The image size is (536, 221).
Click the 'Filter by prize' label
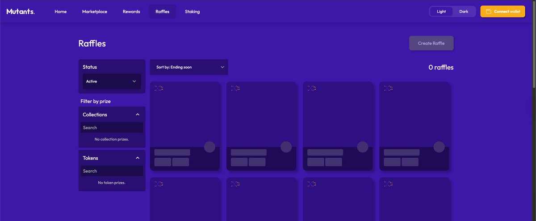click(x=96, y=101)
